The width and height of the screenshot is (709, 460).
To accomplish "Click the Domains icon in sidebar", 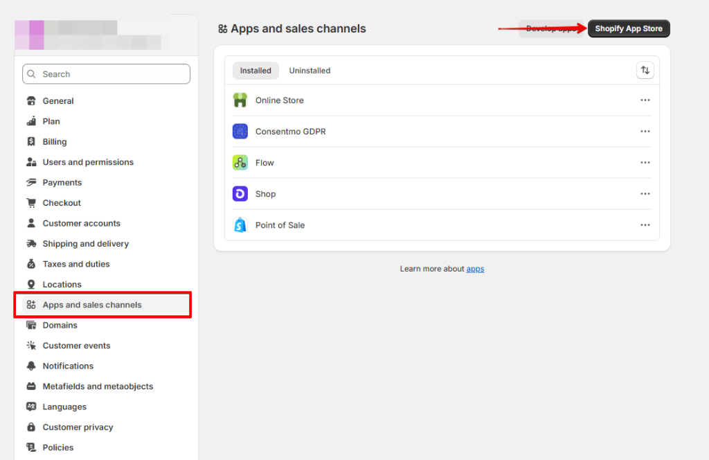I will coord(31,325).
